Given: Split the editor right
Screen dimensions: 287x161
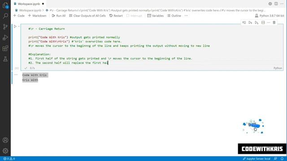Looking at the screenshot, I should point(276,4).
